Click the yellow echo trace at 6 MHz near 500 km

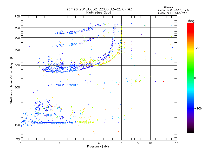point(121,38)
